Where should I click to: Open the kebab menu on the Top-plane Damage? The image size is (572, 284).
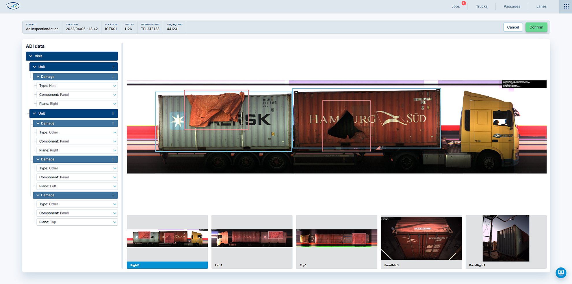click(x=113, y=195)
